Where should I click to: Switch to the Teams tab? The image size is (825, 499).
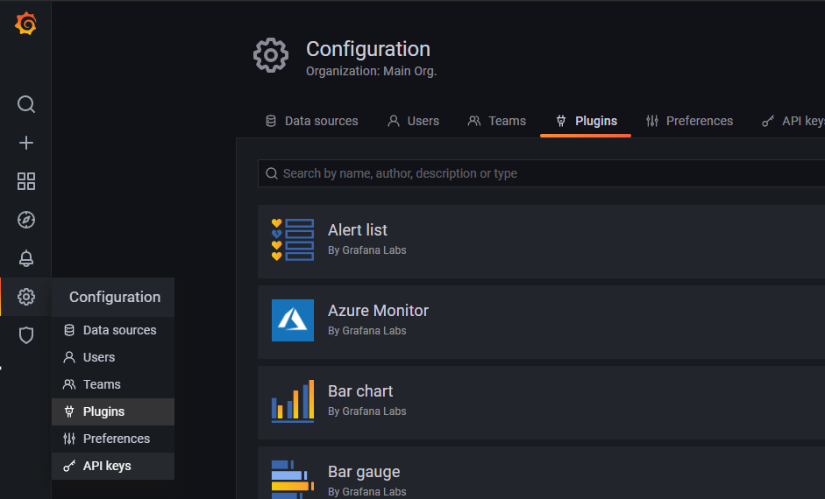[x=497, y=121]
